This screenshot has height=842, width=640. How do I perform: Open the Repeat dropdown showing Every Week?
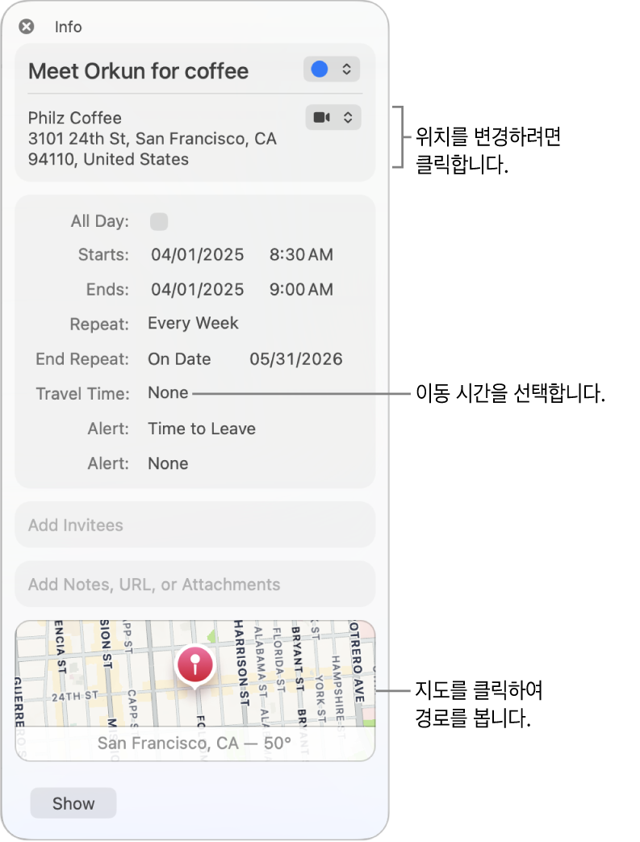click(193, 324)
